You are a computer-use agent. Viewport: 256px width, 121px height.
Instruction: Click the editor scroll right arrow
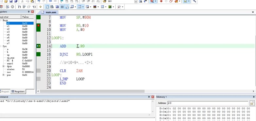point(254,91)
